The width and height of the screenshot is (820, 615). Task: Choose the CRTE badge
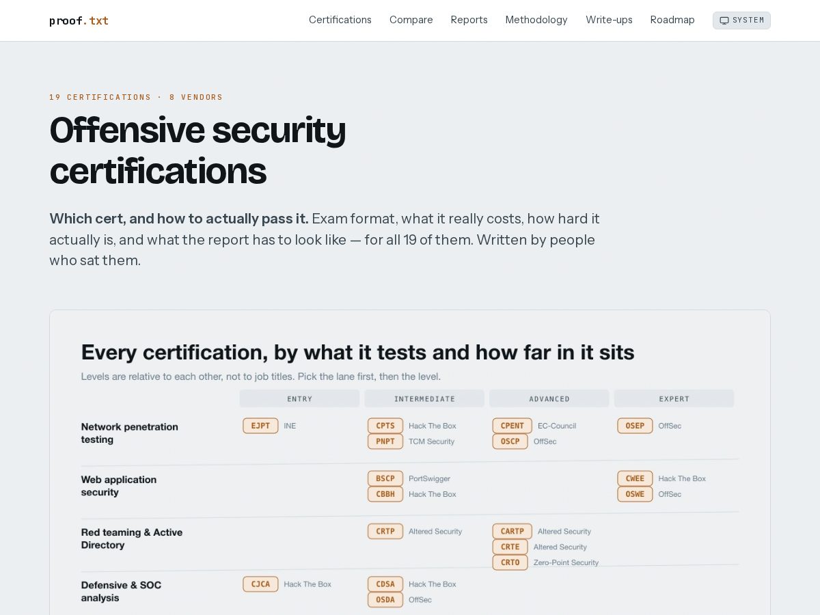click(510, 547)
